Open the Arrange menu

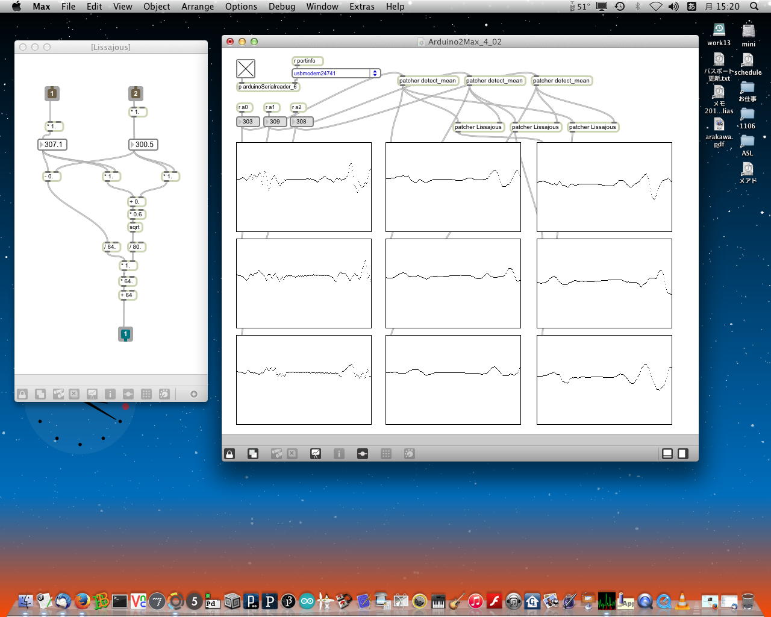pyautogui.click(x=198, y=7)
